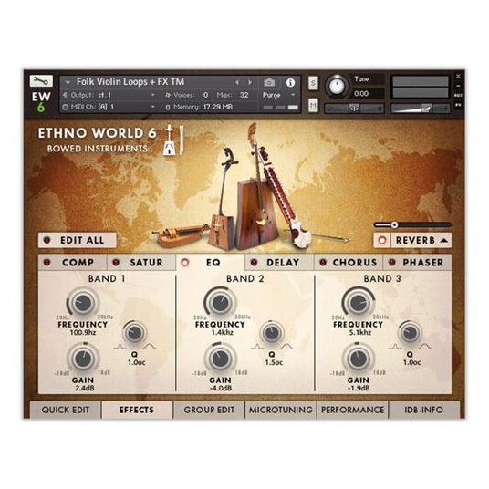Click the AUX sends button in header
Image resolution: width=489 pixels, height=489 pixels.
[458, 96]
